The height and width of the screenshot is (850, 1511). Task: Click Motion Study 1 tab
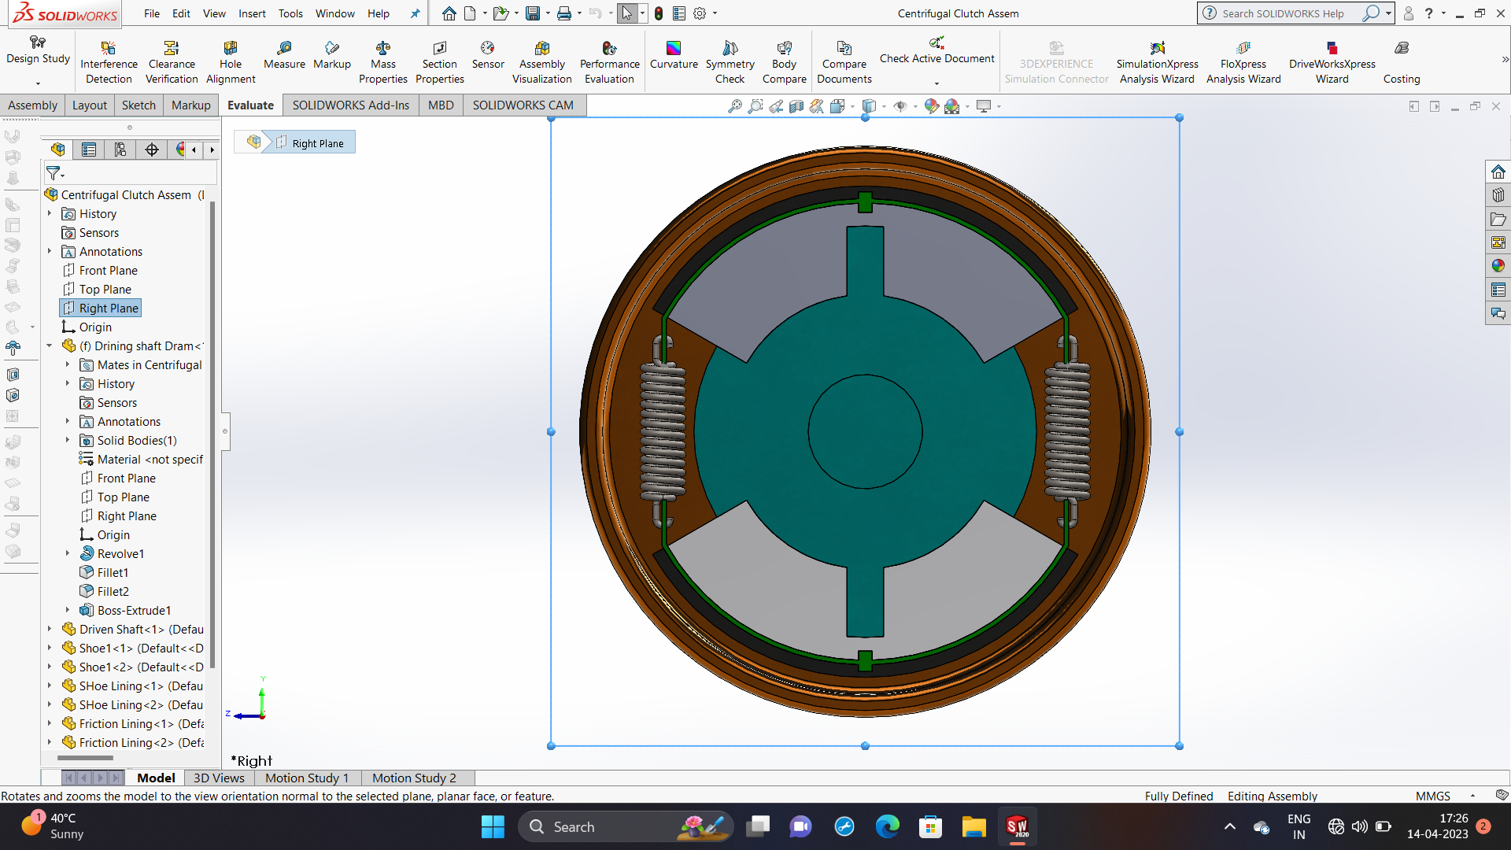[x=306, y=778]
